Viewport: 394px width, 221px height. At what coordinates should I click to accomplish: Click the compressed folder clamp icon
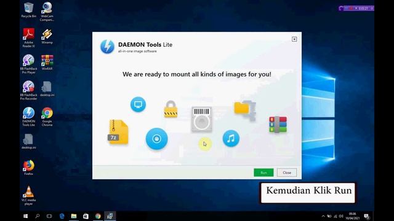pyautogui.click(x=245, y=110)
